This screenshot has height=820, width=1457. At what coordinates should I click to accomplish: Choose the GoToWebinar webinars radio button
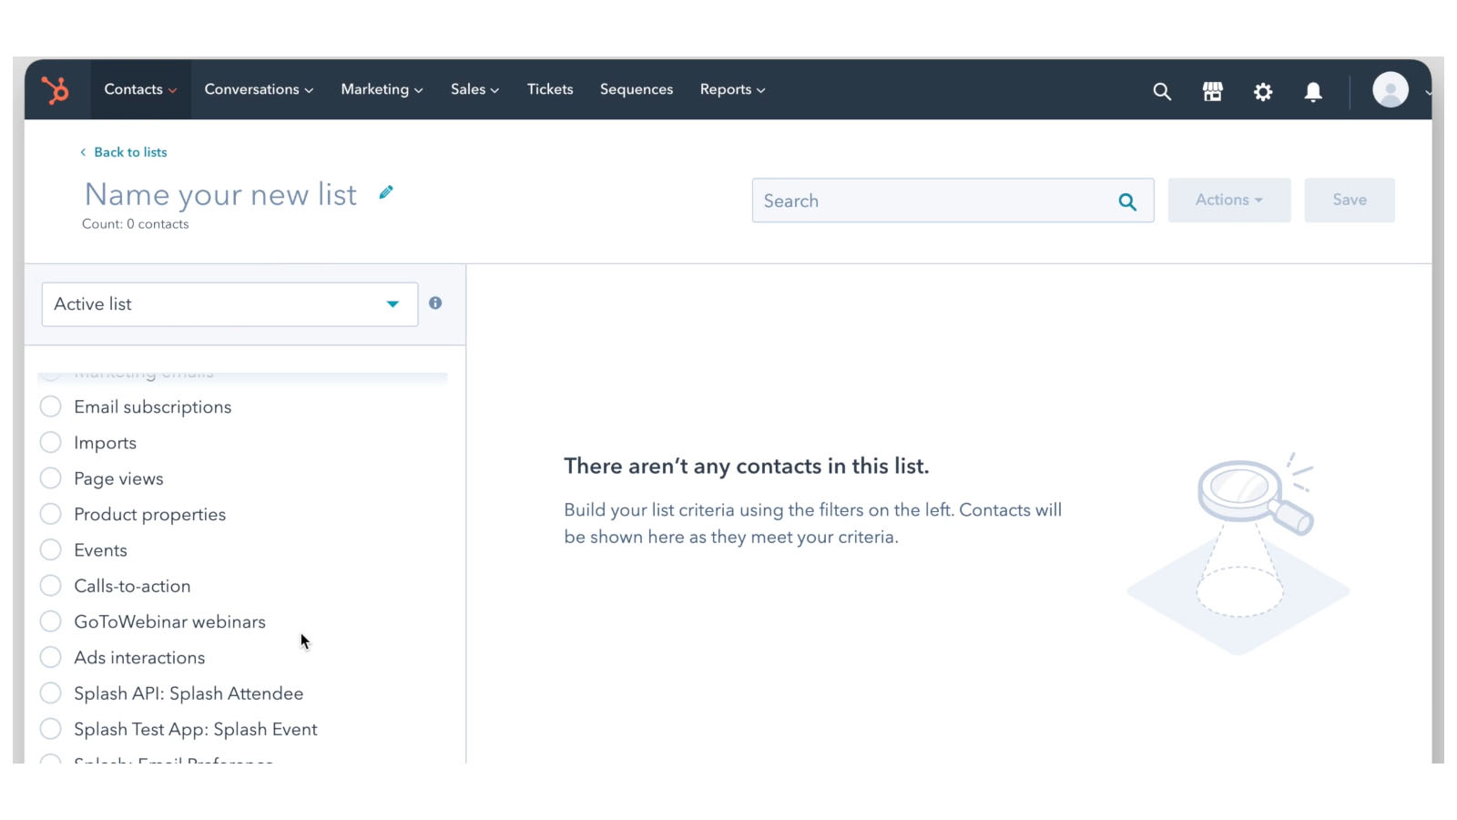(x=51, y=621)
